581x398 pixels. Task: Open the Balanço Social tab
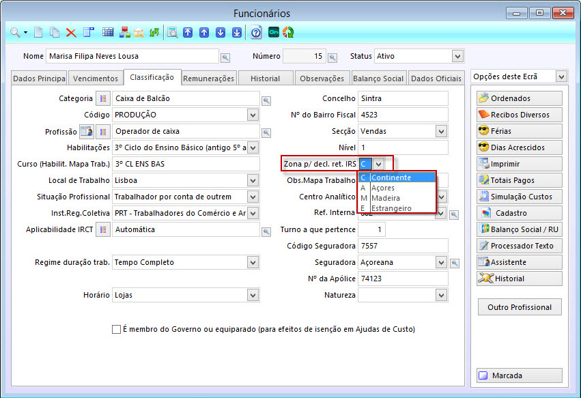(x=378, y=79)
